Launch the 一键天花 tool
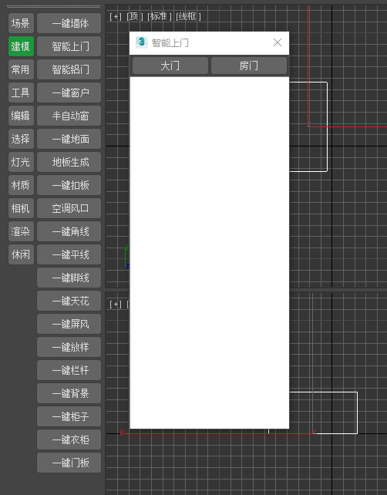Screen dimensions: 387x495 [x=69, y=301]
